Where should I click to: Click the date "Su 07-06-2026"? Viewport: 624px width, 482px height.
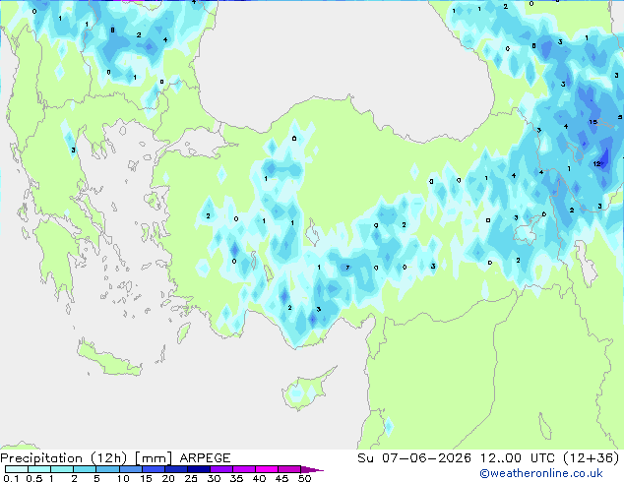[414, 458]
